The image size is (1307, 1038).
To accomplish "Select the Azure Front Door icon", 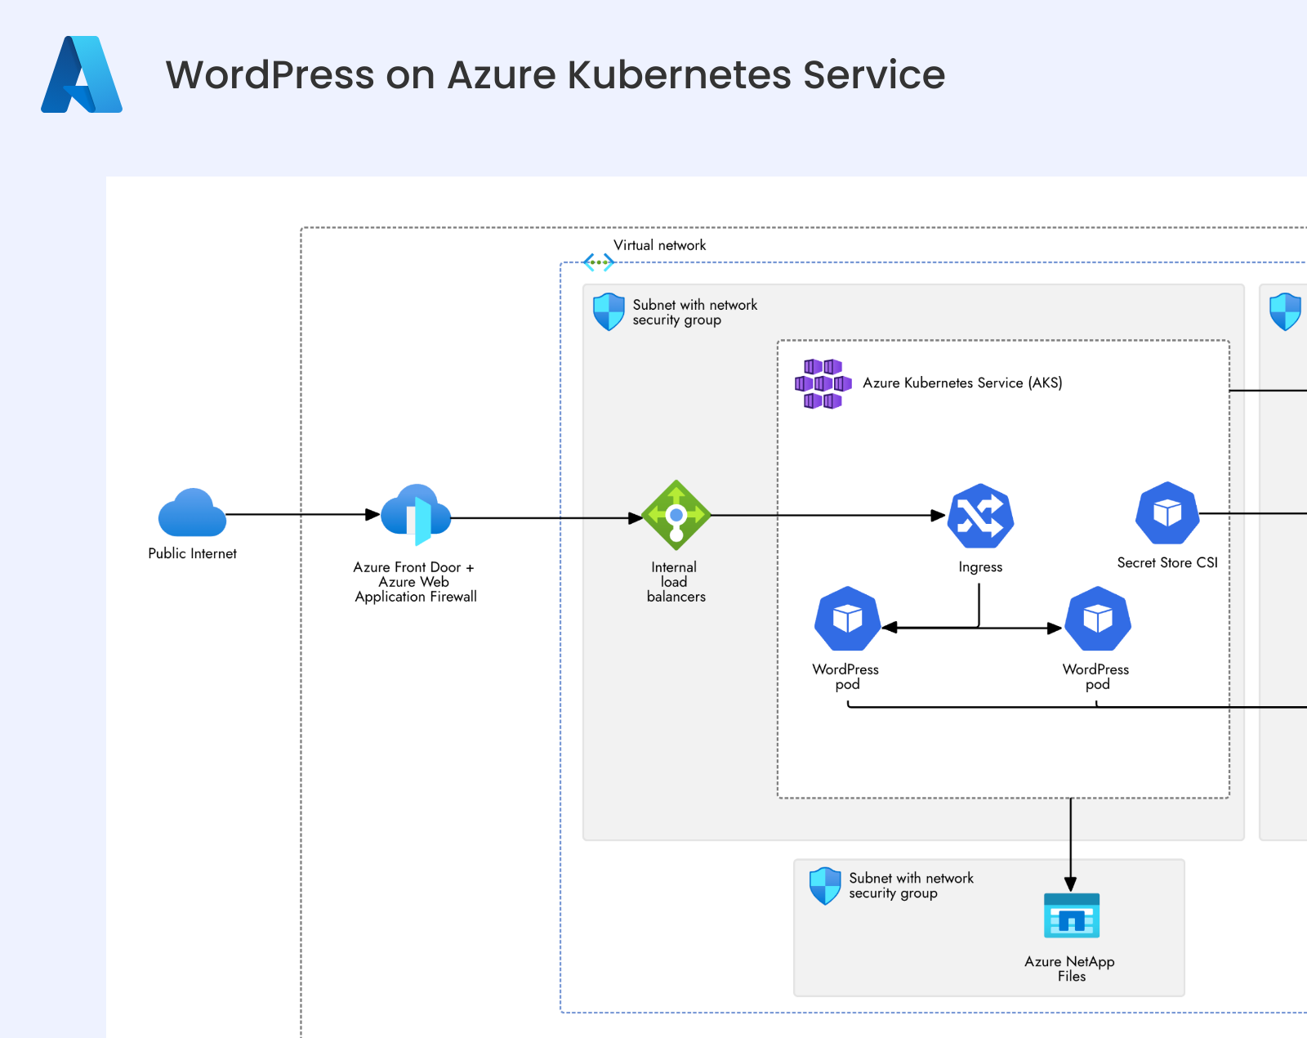I will [x=416, y=515].
